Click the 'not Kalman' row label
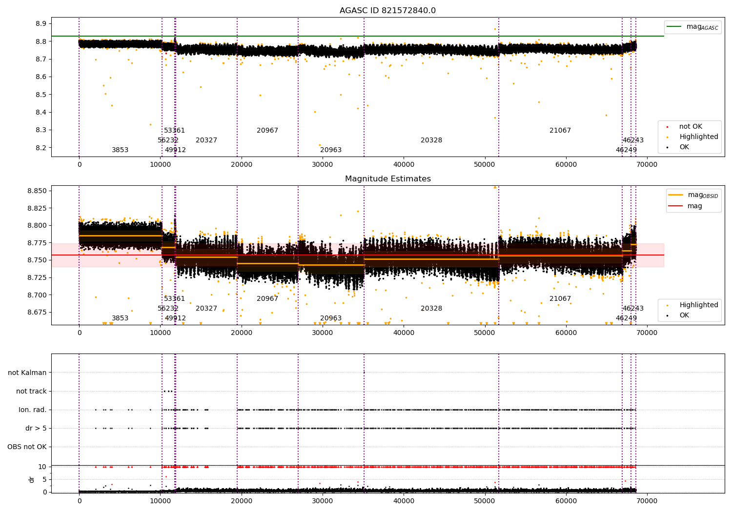This screenshot has width=732, height=512. click(27, 373)
